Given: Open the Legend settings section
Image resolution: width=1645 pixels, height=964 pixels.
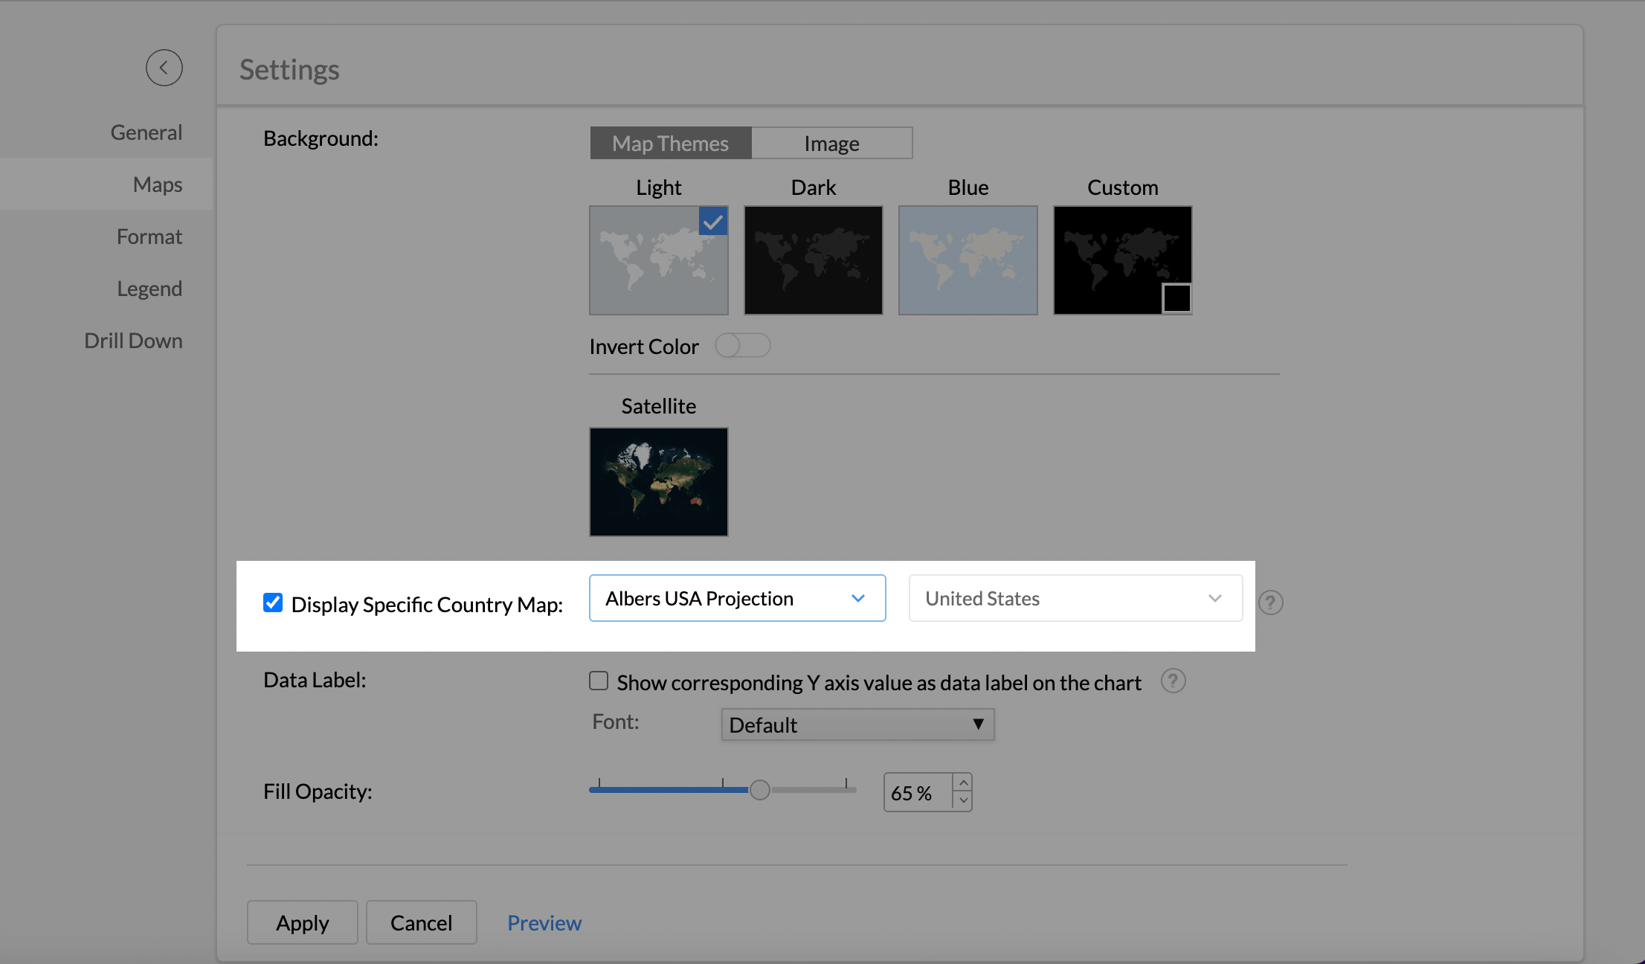Looking at the screenshot, I should point(149,289).
